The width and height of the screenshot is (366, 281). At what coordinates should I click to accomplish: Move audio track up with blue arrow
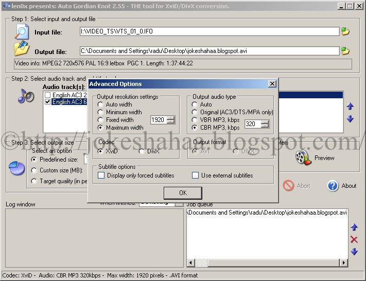(x=350, y=106)
